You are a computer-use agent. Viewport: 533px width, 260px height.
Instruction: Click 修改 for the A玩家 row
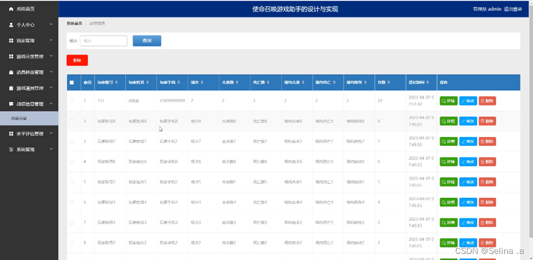[x=468, y=101]
